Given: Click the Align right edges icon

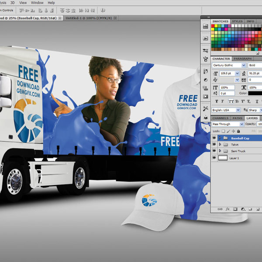Looking at the screenshot, I should (x=52, y=10).
